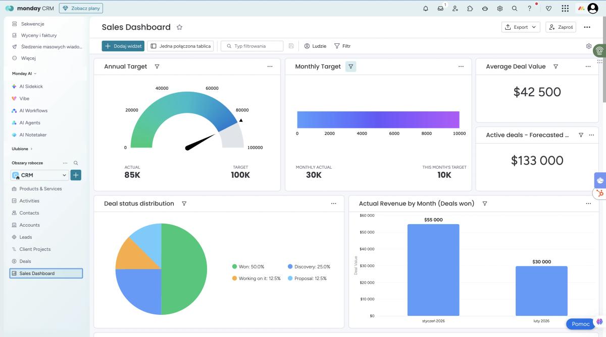606x337 pixels.
Task: Open the Deal status distribution widget menu
Action: coord(333,204)
